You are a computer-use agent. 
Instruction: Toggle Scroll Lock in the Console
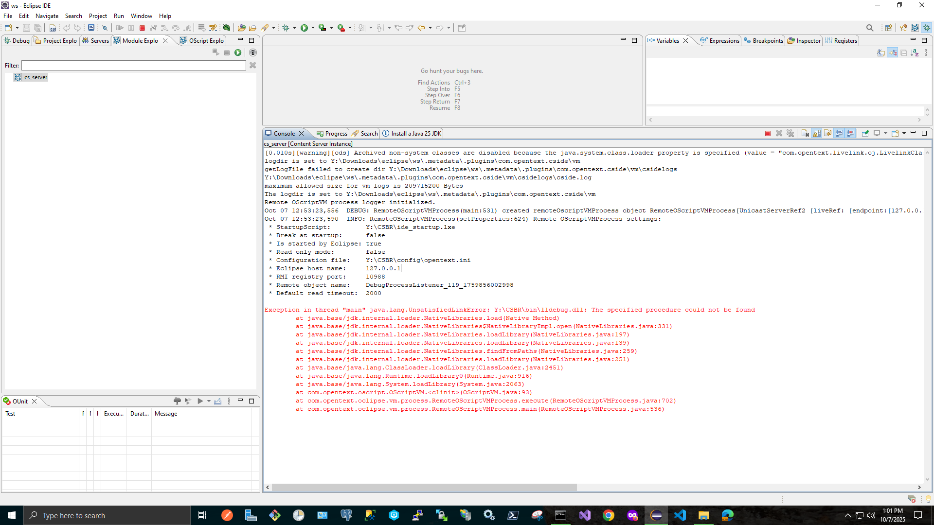coord(817,133)
